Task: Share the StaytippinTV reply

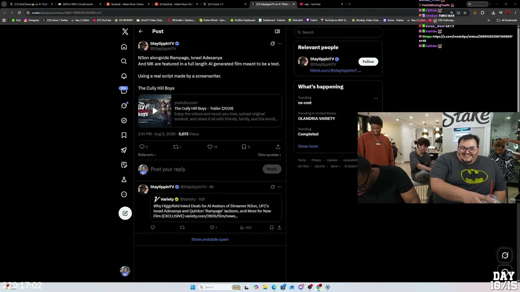Action: pyautogui.click(x=279, y=228)
